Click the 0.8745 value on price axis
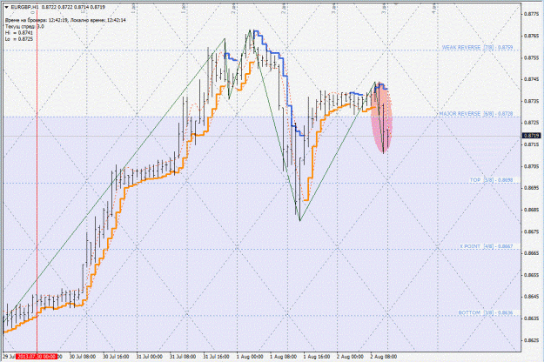Screen dimensions: 544x362 (x=532, y=79)
